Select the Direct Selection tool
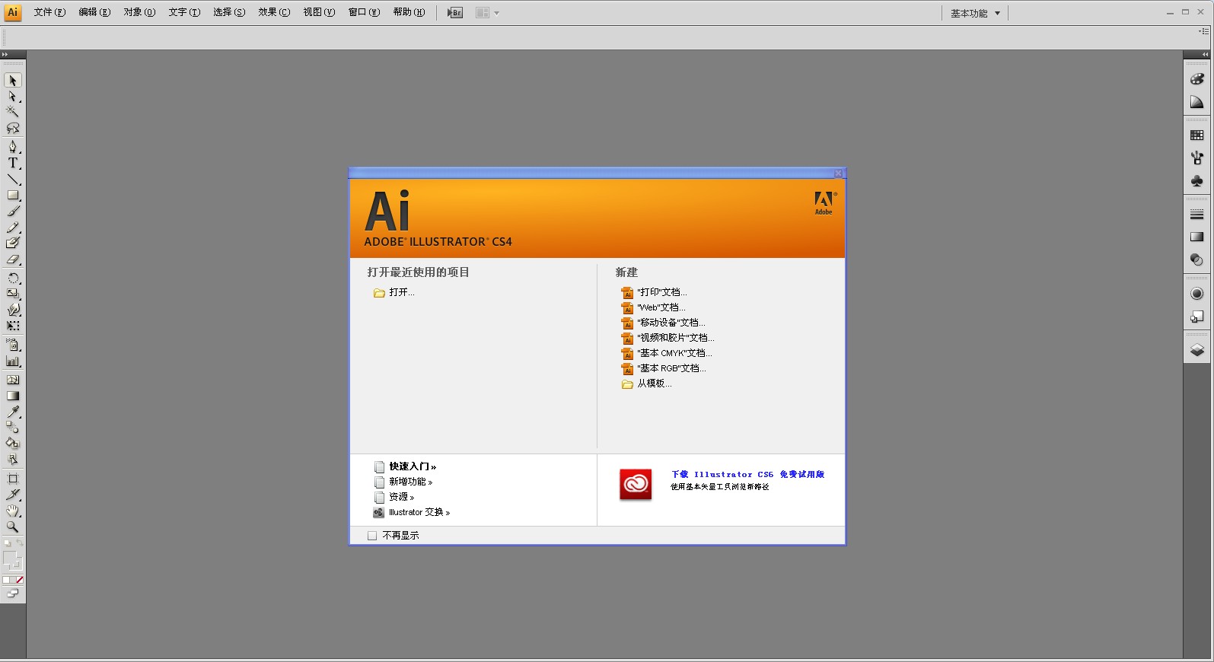The width and height of the screenshot is (1214, 662). click(x=13, y=97)
